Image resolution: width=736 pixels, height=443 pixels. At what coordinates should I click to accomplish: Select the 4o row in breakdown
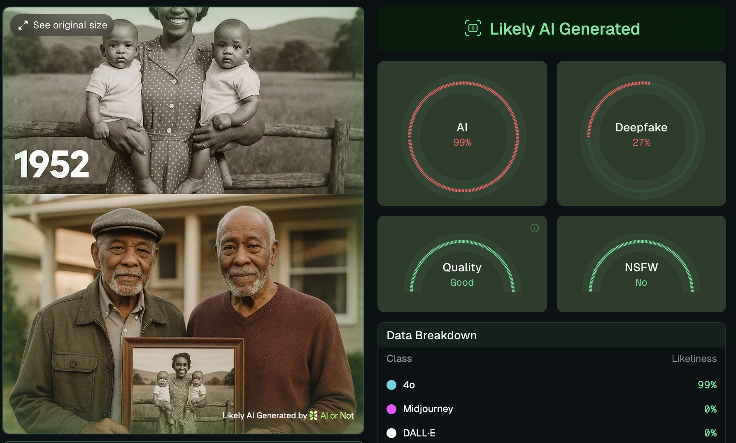click(x=552, y=385)
